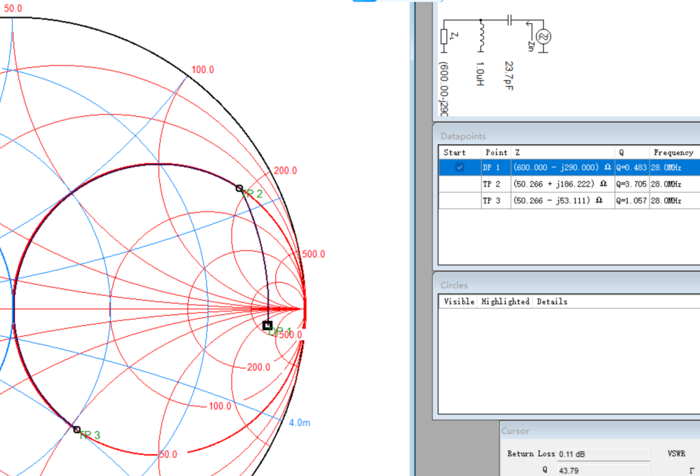Click the Q=3.705 cell
Viewport: 700px width, 476px height.
coord(632,184)
